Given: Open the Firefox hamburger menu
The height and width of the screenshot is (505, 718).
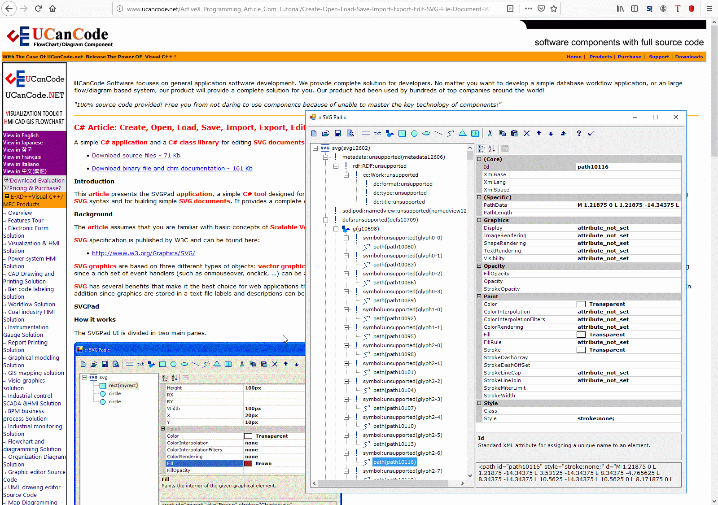Looking at the screenshot, I should 709,9.
